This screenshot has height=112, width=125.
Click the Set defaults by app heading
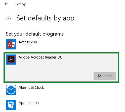point(45,18)
